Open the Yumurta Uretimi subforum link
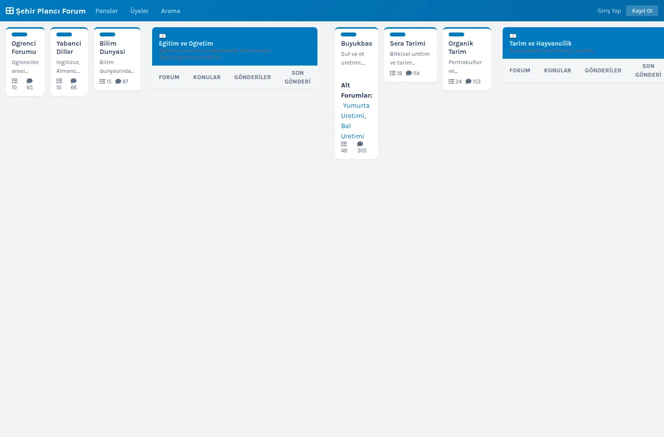Viewport: 664px width, 437px height. tap(354, 111)
